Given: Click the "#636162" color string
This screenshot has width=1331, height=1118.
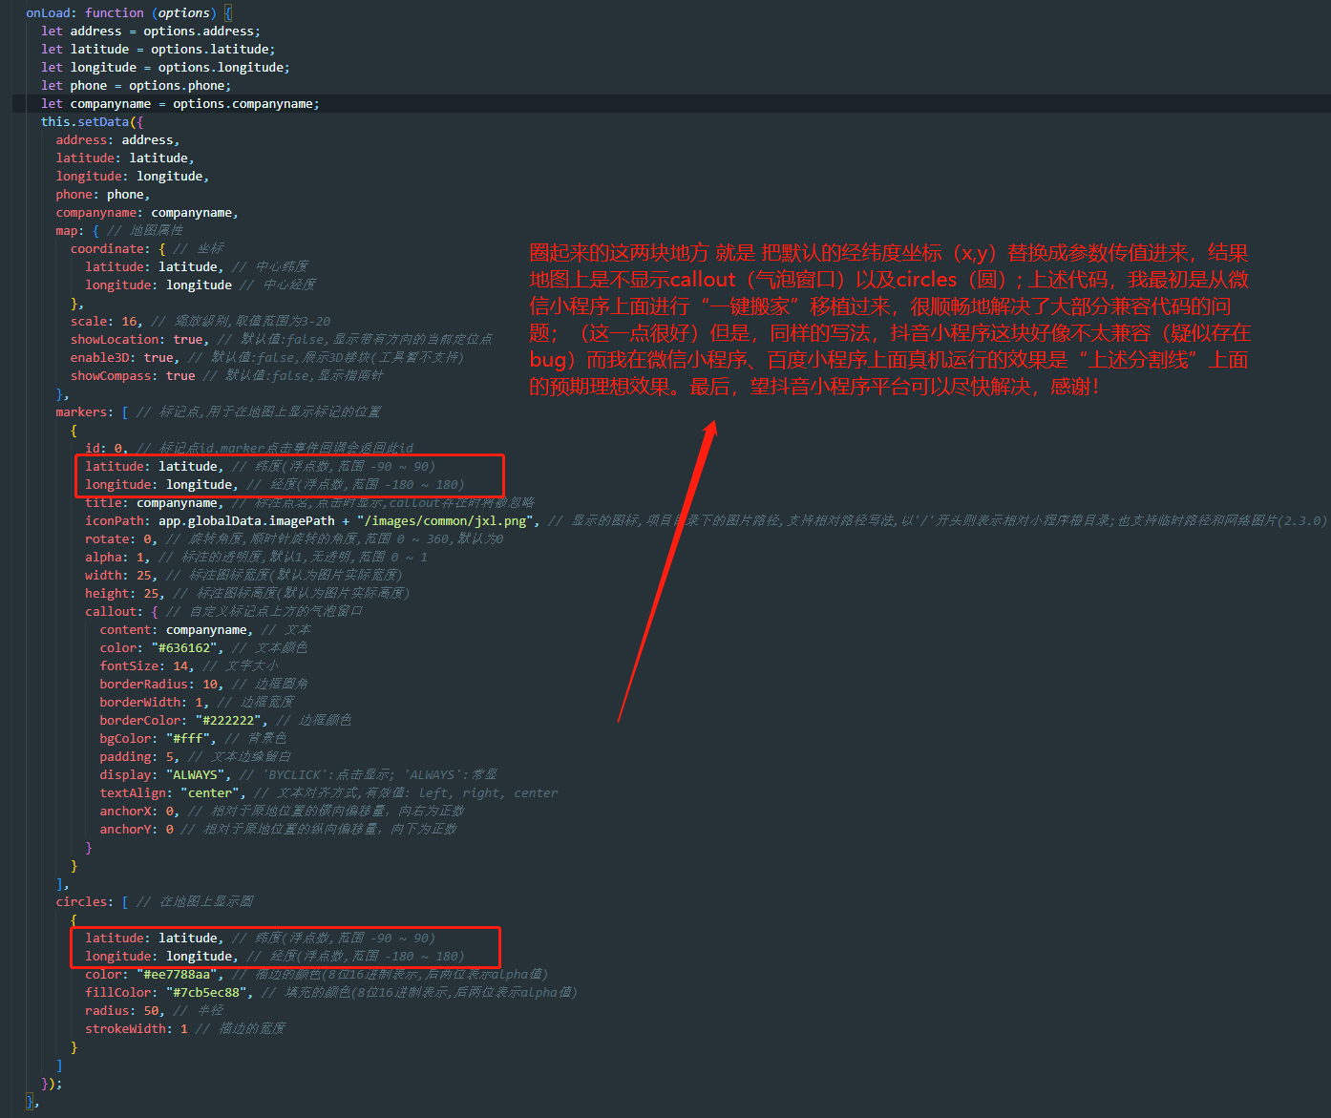Looking at the screenshot, I should [x=185, y=648].
